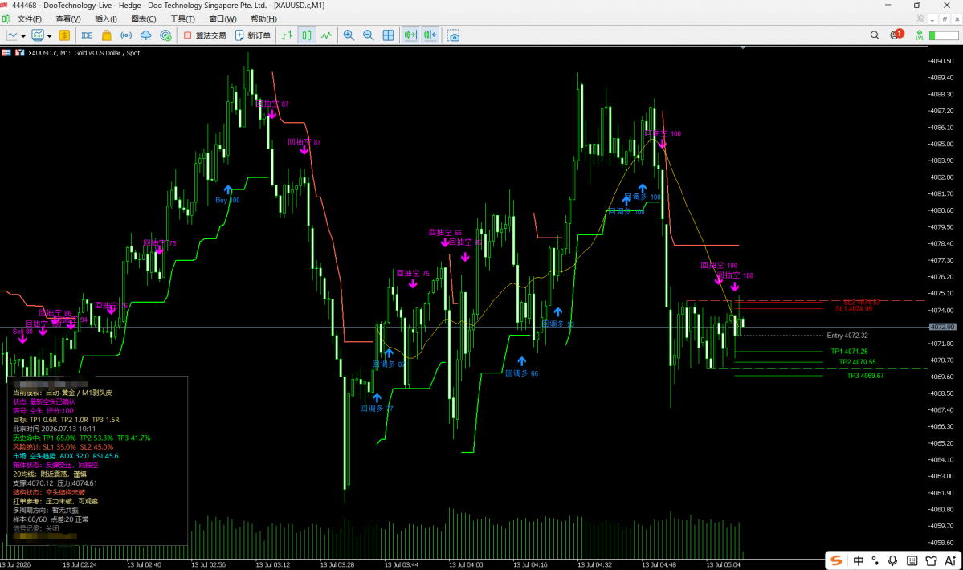Restore the inner chart window
963x570 pixels.
945,19
